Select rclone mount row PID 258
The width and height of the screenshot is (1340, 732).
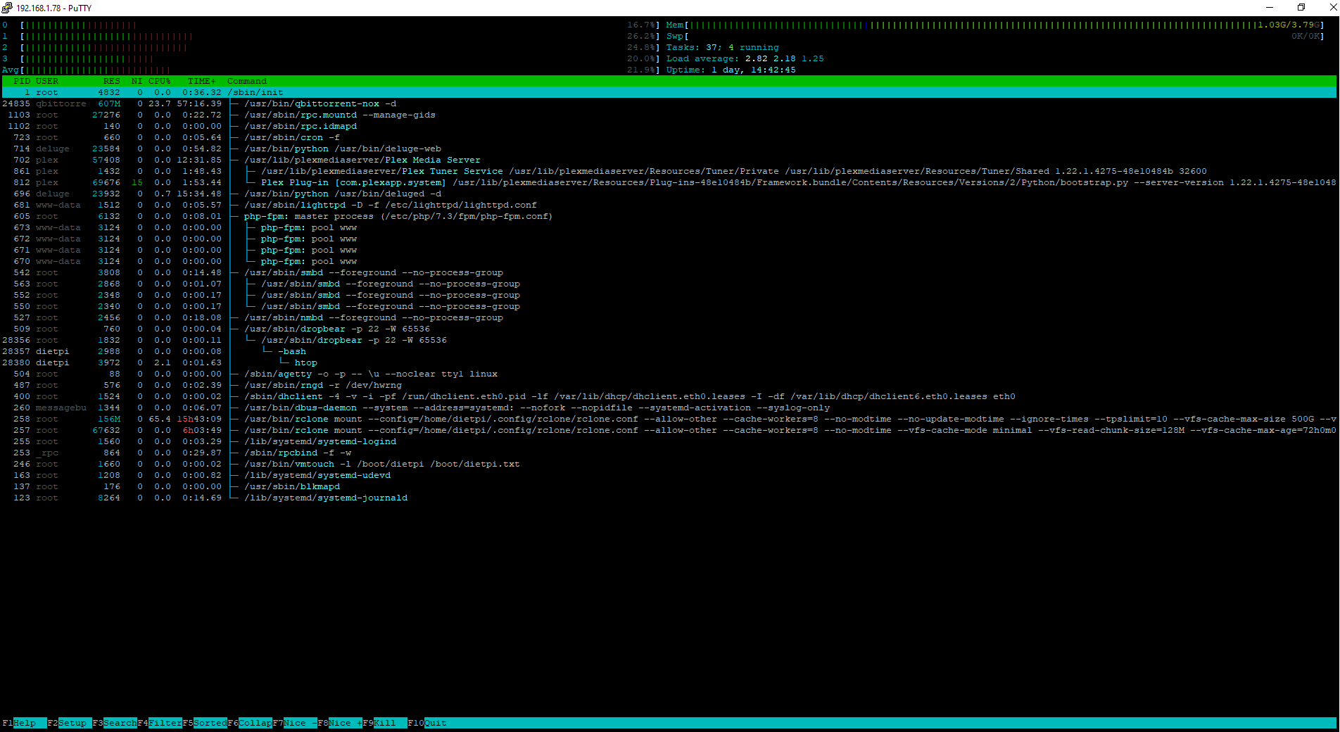[669, 419]
